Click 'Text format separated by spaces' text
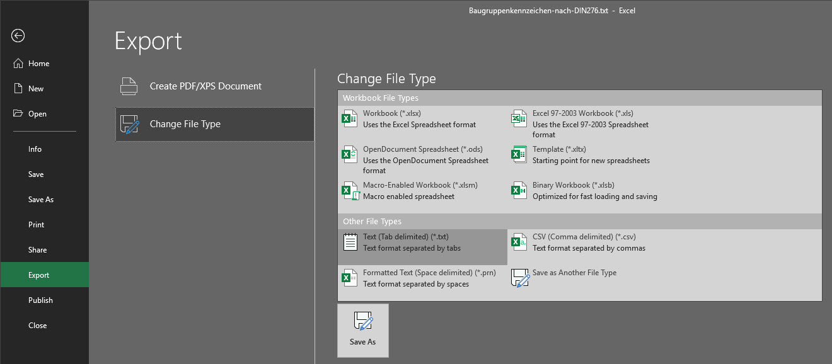The image size is (832, 364). 416,284
